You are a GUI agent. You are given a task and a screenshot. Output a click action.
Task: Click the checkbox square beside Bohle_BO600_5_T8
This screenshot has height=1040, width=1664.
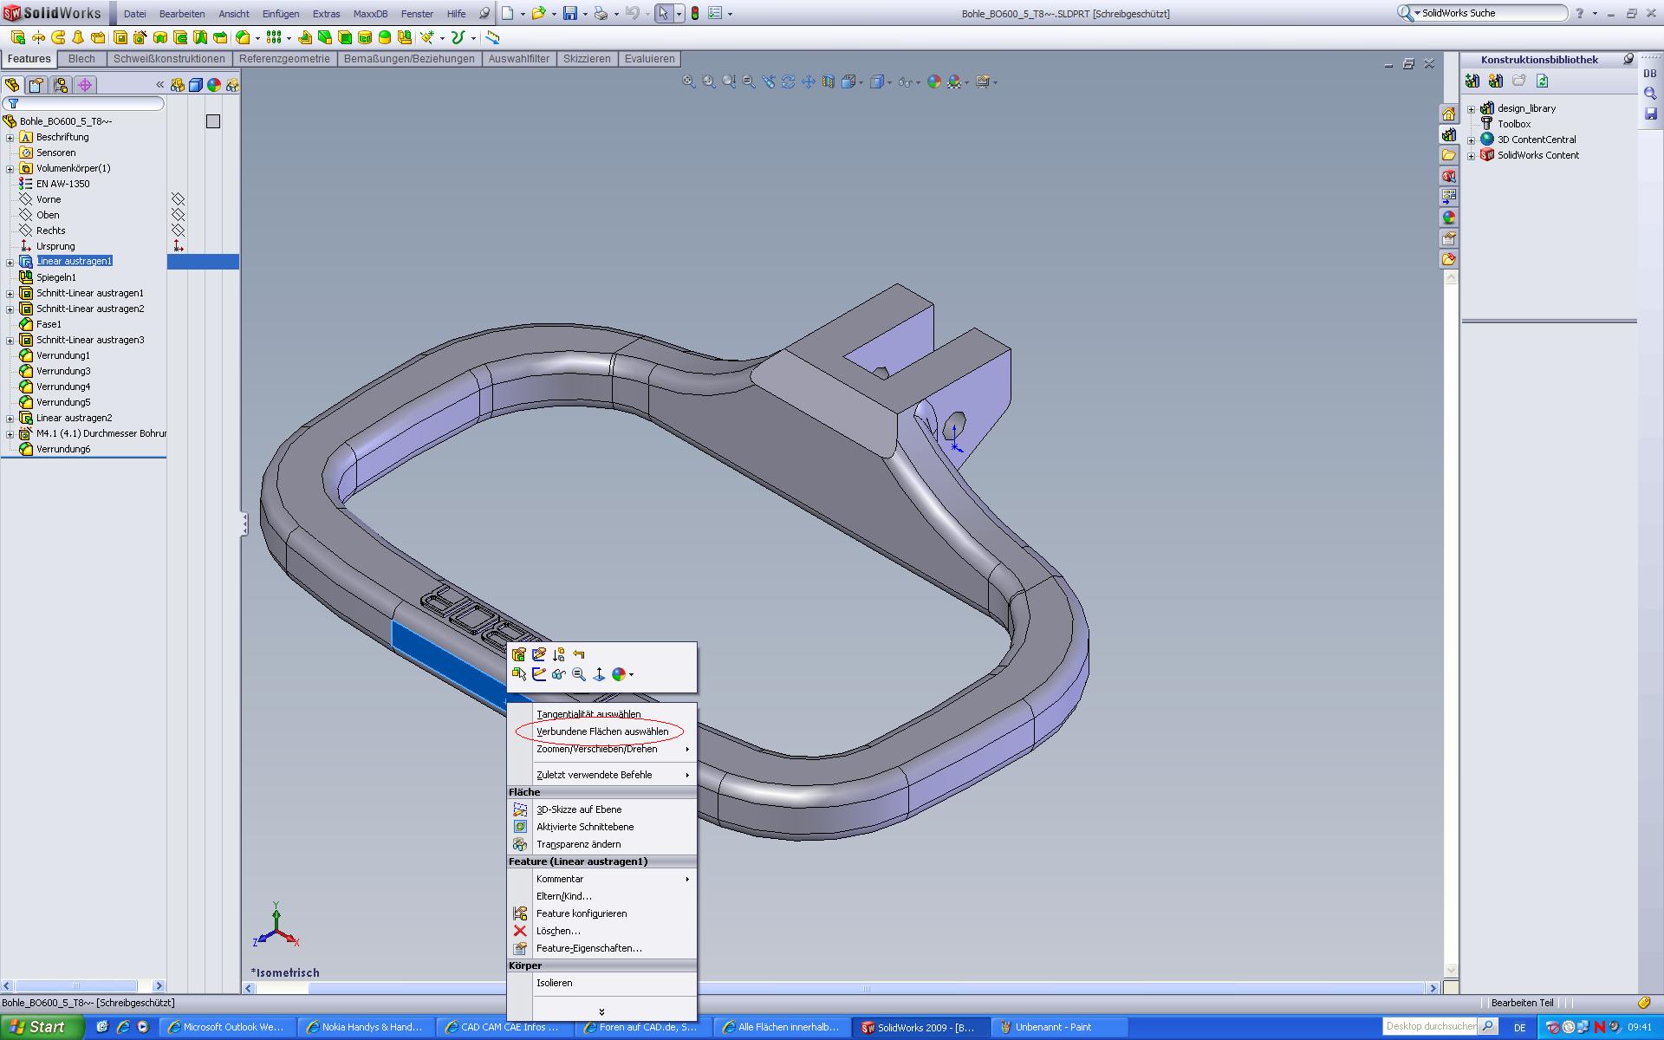(x=213, y=121)
